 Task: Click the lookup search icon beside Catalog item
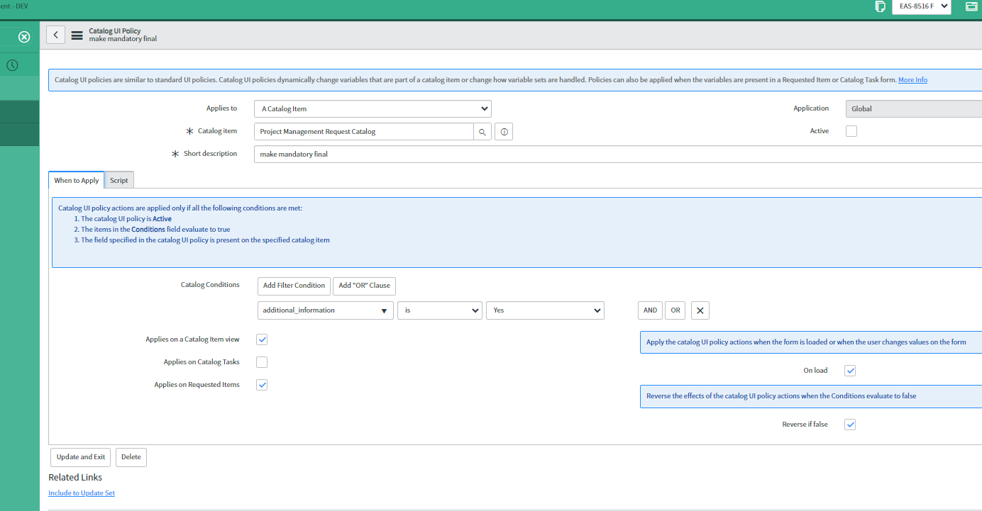click(482, 132)
